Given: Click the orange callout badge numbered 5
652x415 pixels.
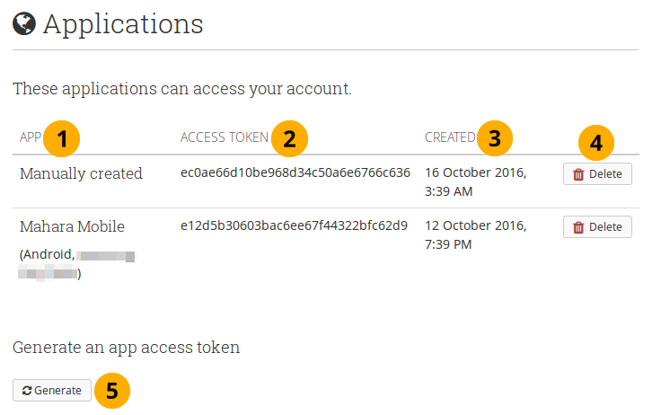Looking at the screenshot, I should tap(111, 391).
